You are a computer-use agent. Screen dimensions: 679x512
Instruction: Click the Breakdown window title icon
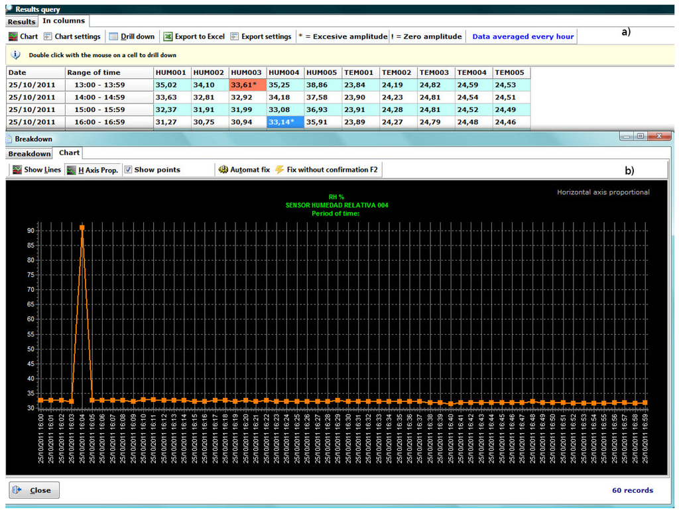click(x=9, y=139)
